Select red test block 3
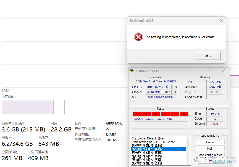The height and width of the screenshot is (167, 239). (x=165, y=114)
